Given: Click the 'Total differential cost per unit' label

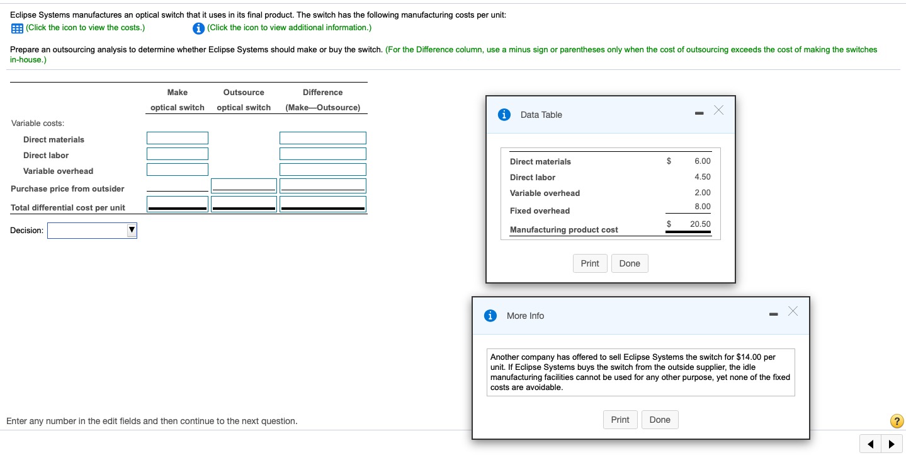Looking at the screenshot, I should point(68,207).
